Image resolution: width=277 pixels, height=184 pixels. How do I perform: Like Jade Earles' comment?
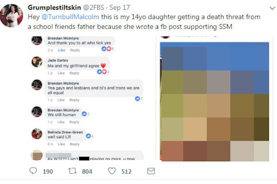point(61,73)
